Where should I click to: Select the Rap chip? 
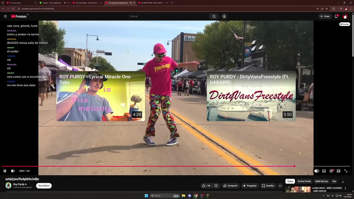click(334, 181)
